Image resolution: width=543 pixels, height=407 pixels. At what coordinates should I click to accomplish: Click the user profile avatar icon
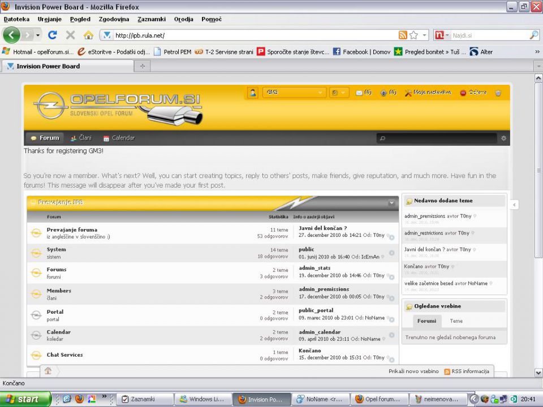click(x=253, y=93)
